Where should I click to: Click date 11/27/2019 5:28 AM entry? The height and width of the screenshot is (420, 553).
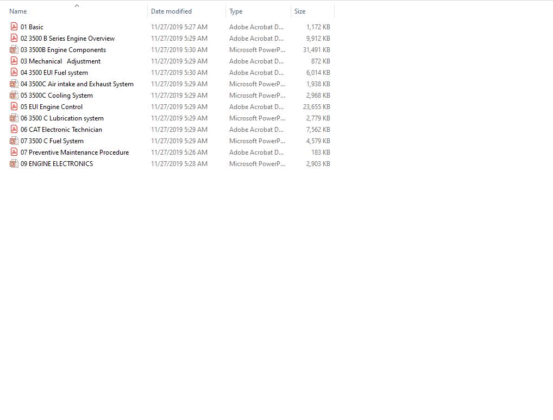click(179, 163)
